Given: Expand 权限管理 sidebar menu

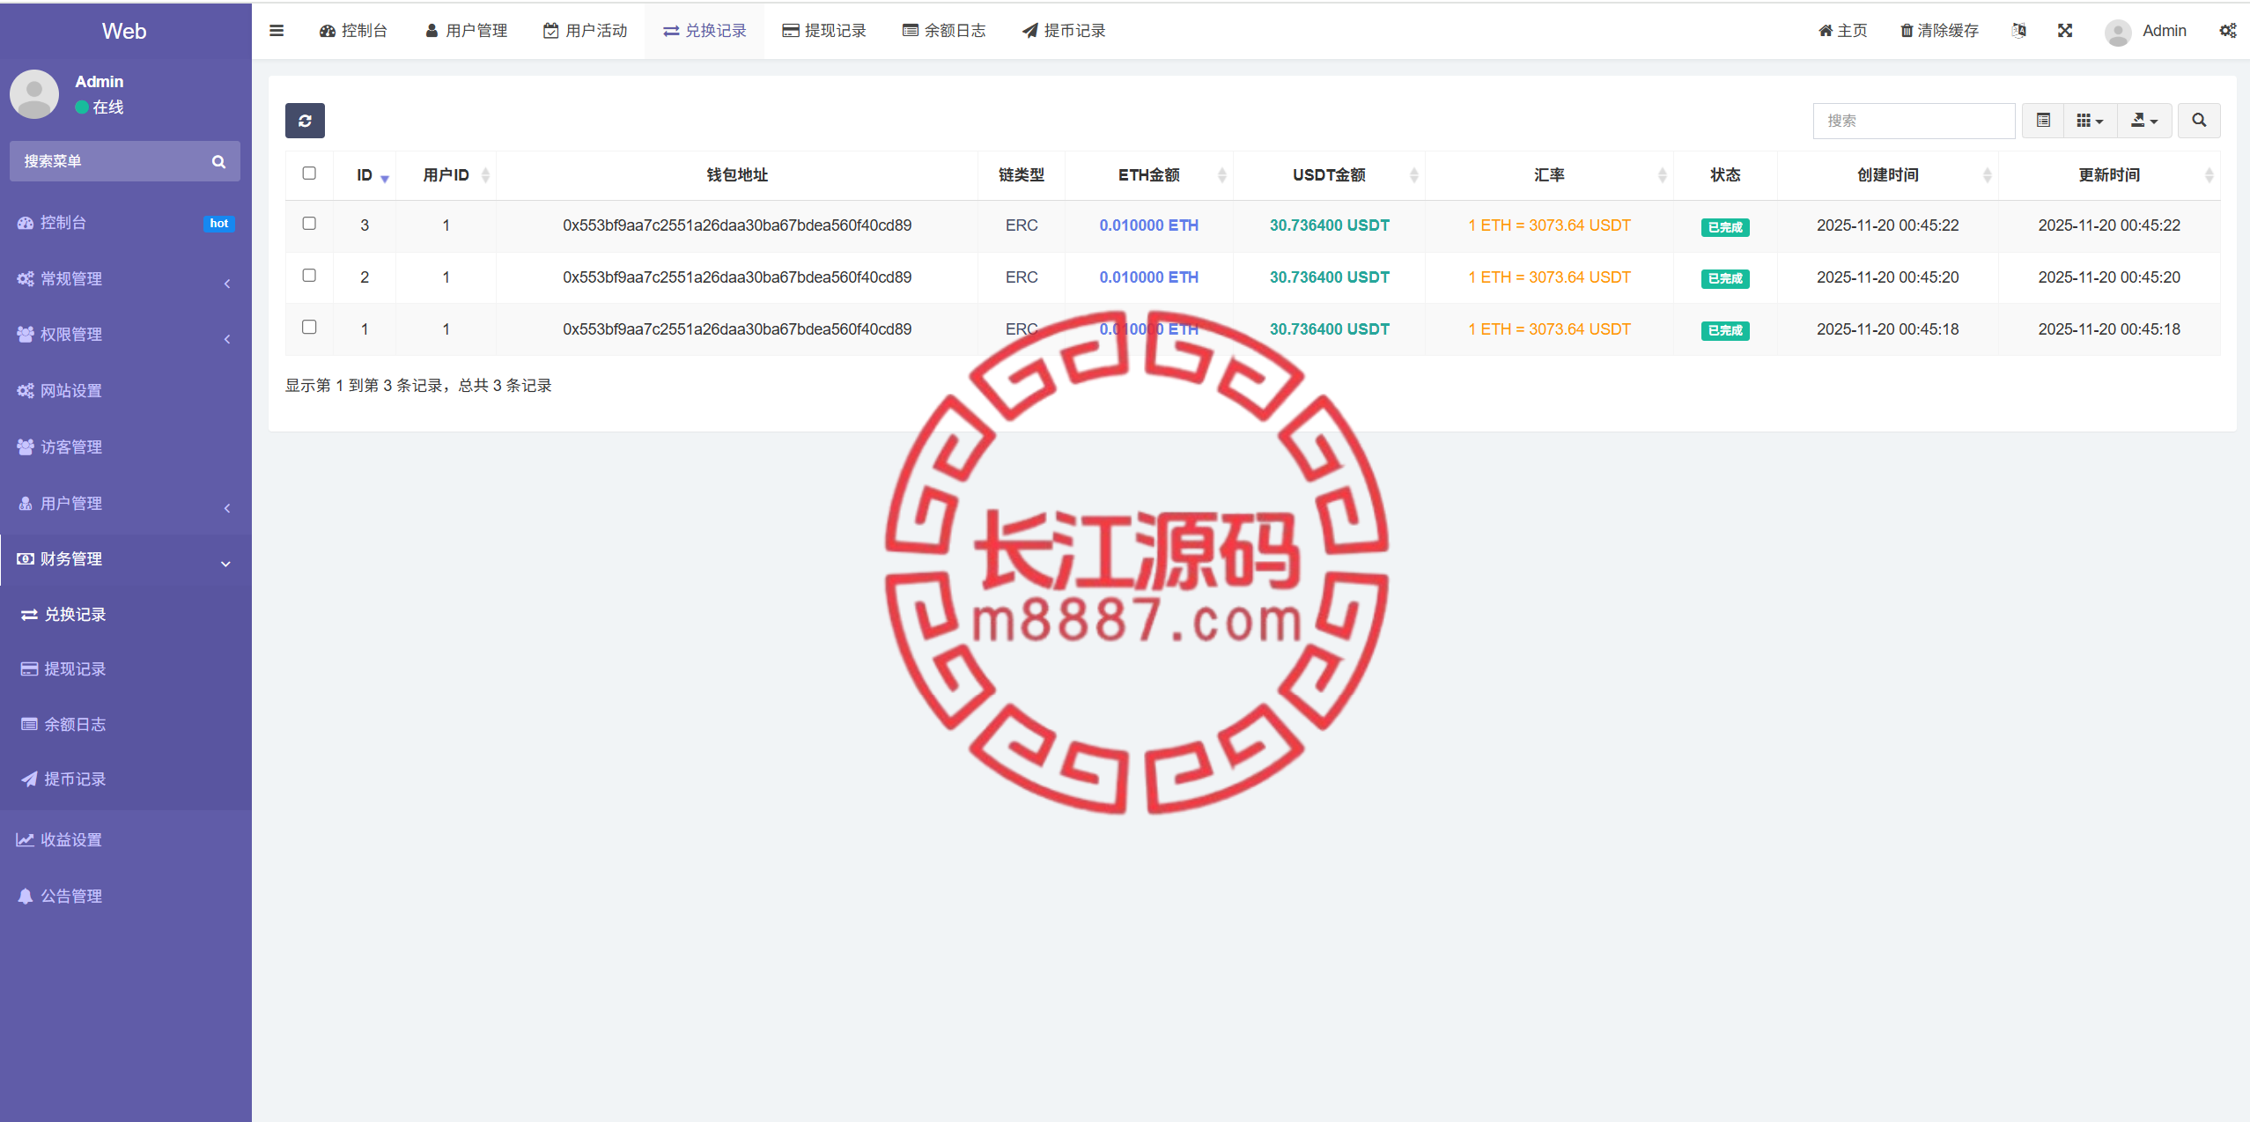Looking at the screenshot, I should [x=126, y=335].
